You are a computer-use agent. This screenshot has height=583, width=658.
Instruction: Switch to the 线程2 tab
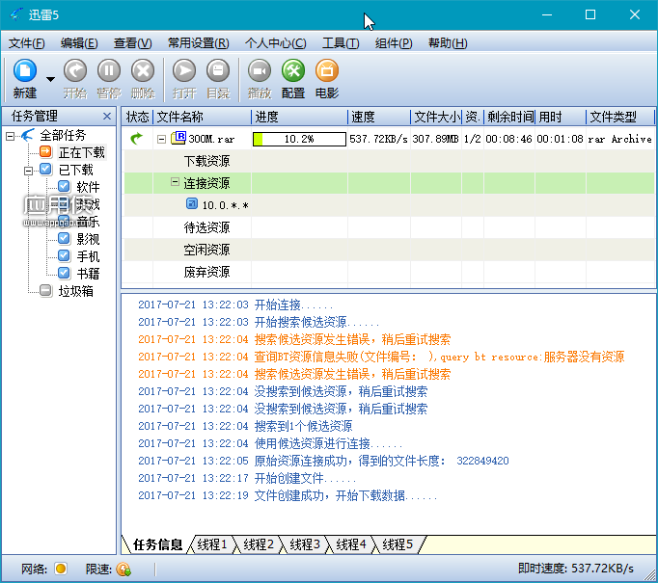tap(259, 544)
